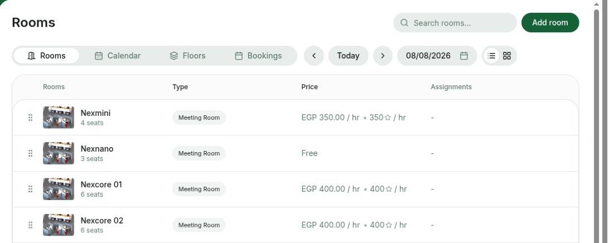Open the Nexnano room thumbnail
609x243 pixels.
(58, 153)
